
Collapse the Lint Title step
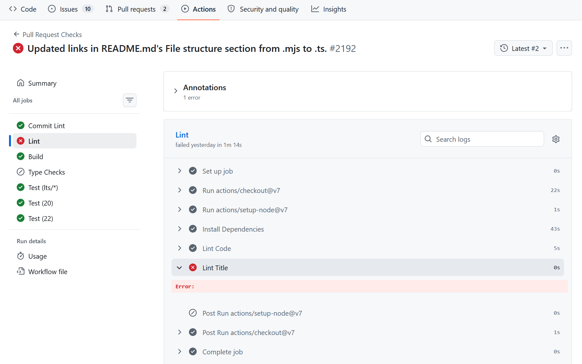(x=180, y=268)
